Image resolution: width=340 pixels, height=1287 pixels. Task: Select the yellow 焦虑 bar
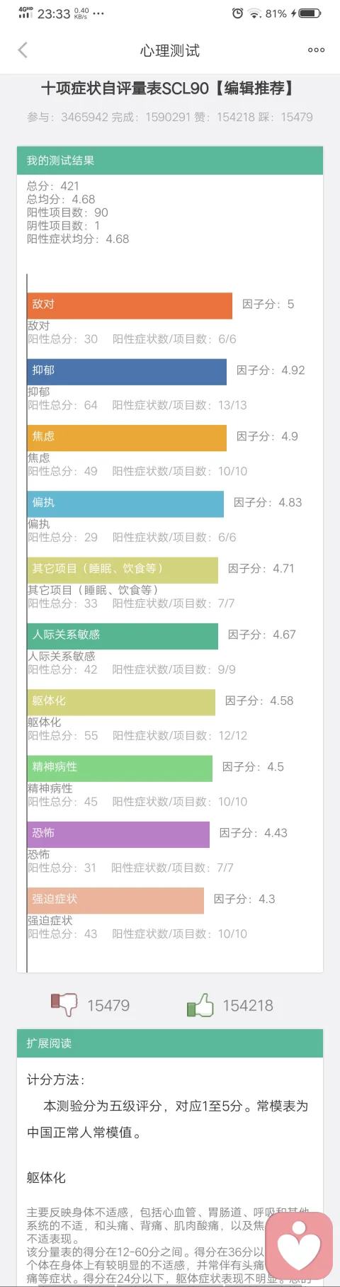127,438
